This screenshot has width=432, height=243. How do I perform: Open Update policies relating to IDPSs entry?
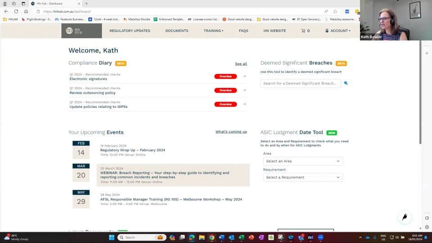coord(99,107)
